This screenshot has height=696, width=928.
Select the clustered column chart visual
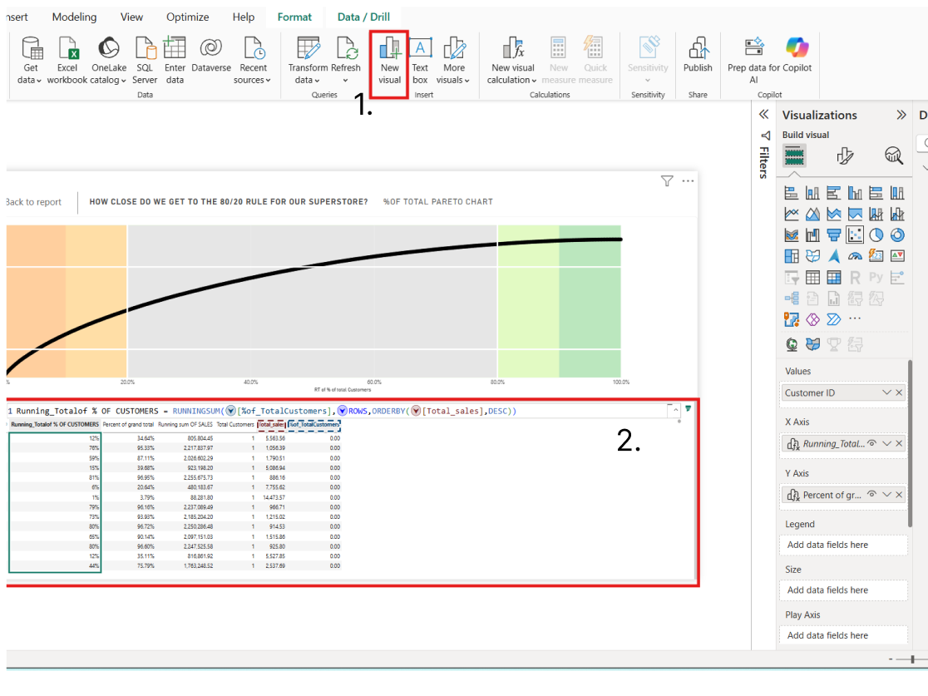coord(855,193)
